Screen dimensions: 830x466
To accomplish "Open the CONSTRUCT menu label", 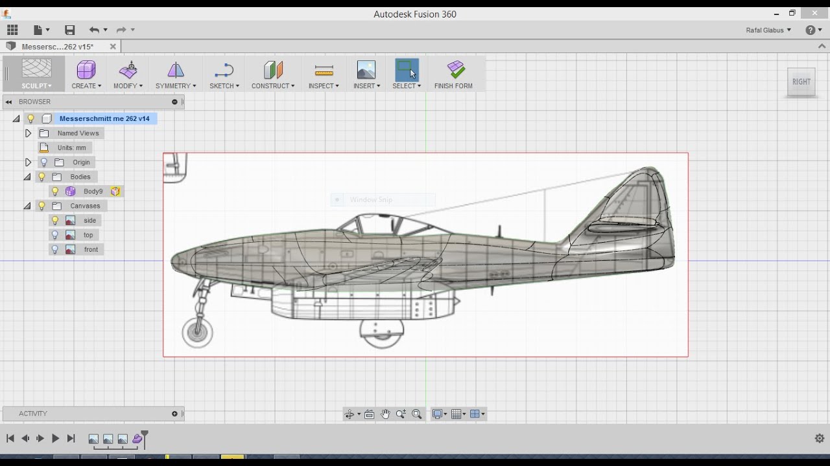I will 273,86.
